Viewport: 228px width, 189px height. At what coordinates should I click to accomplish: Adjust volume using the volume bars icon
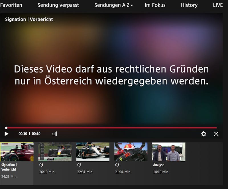[55, 134]
